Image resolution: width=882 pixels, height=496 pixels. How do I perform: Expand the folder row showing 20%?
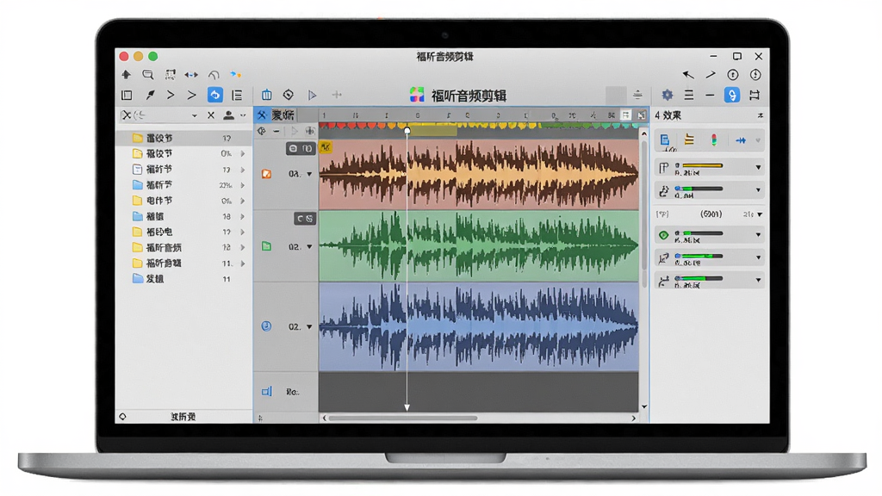tap(242, 185)
